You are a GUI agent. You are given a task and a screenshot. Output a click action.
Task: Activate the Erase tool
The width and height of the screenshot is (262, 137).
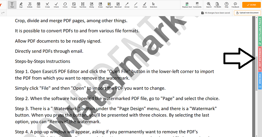click(100, 5)
